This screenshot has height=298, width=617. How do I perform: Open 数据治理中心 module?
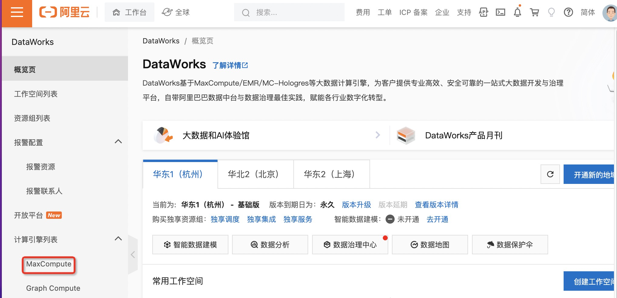coord(350,245)
